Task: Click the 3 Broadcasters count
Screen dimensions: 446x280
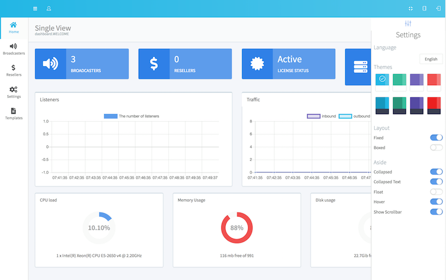Action: 73,59
